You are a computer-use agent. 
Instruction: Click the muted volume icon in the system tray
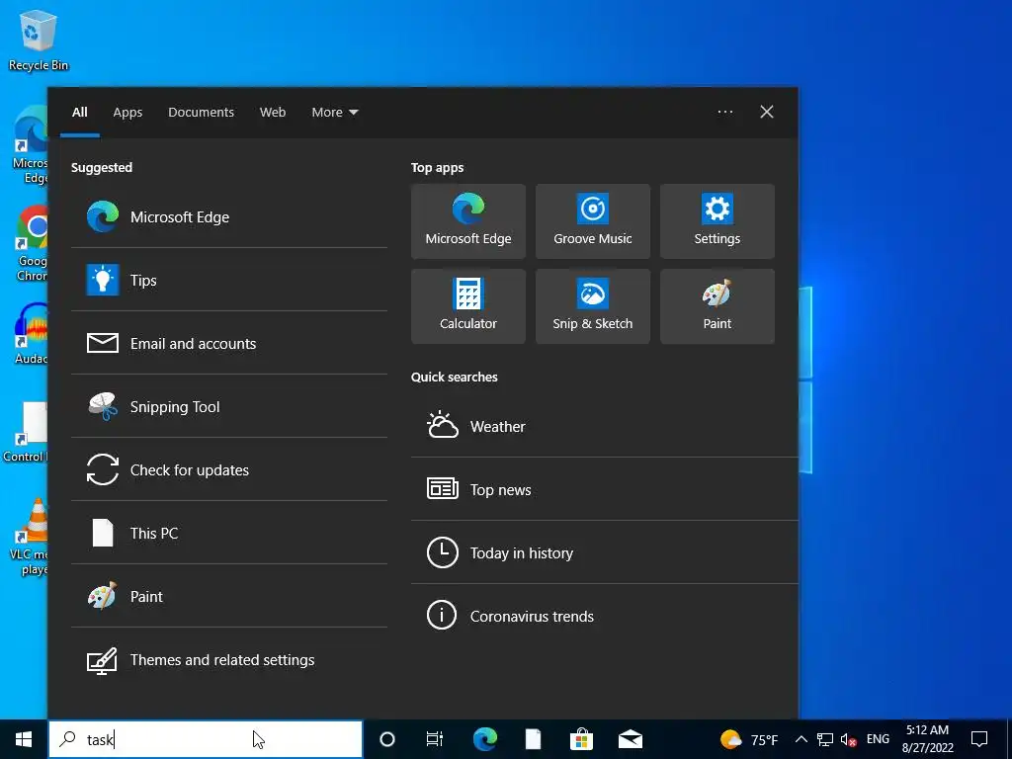[848, 739]
